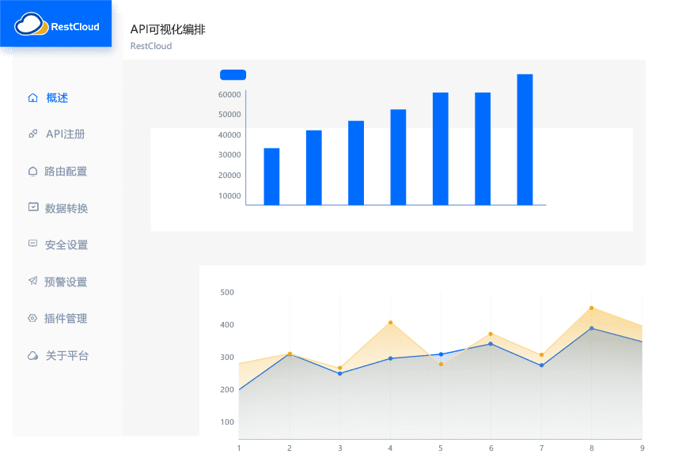
Task: Click the orange data point at x=4
Action: pyautogui.click(x=390, y=323)
